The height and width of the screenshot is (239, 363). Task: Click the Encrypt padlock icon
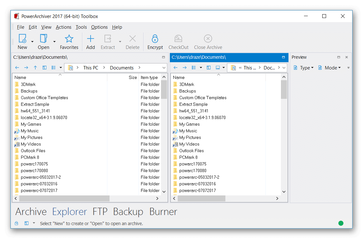click(155, 39)
